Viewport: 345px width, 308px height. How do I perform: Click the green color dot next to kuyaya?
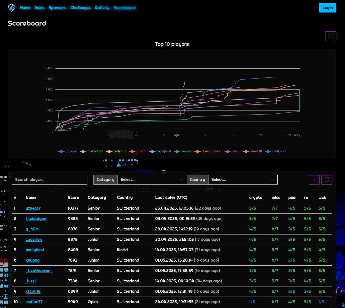(x=177, y=151)
